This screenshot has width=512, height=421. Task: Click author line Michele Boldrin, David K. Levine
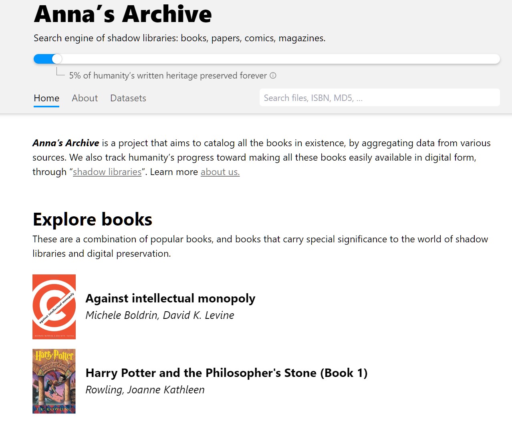159,315
